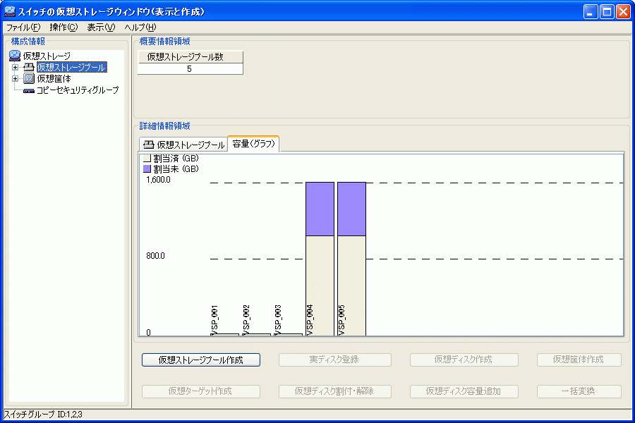Close the window with the red X
635x423 pixels.
tap(623, 12)
